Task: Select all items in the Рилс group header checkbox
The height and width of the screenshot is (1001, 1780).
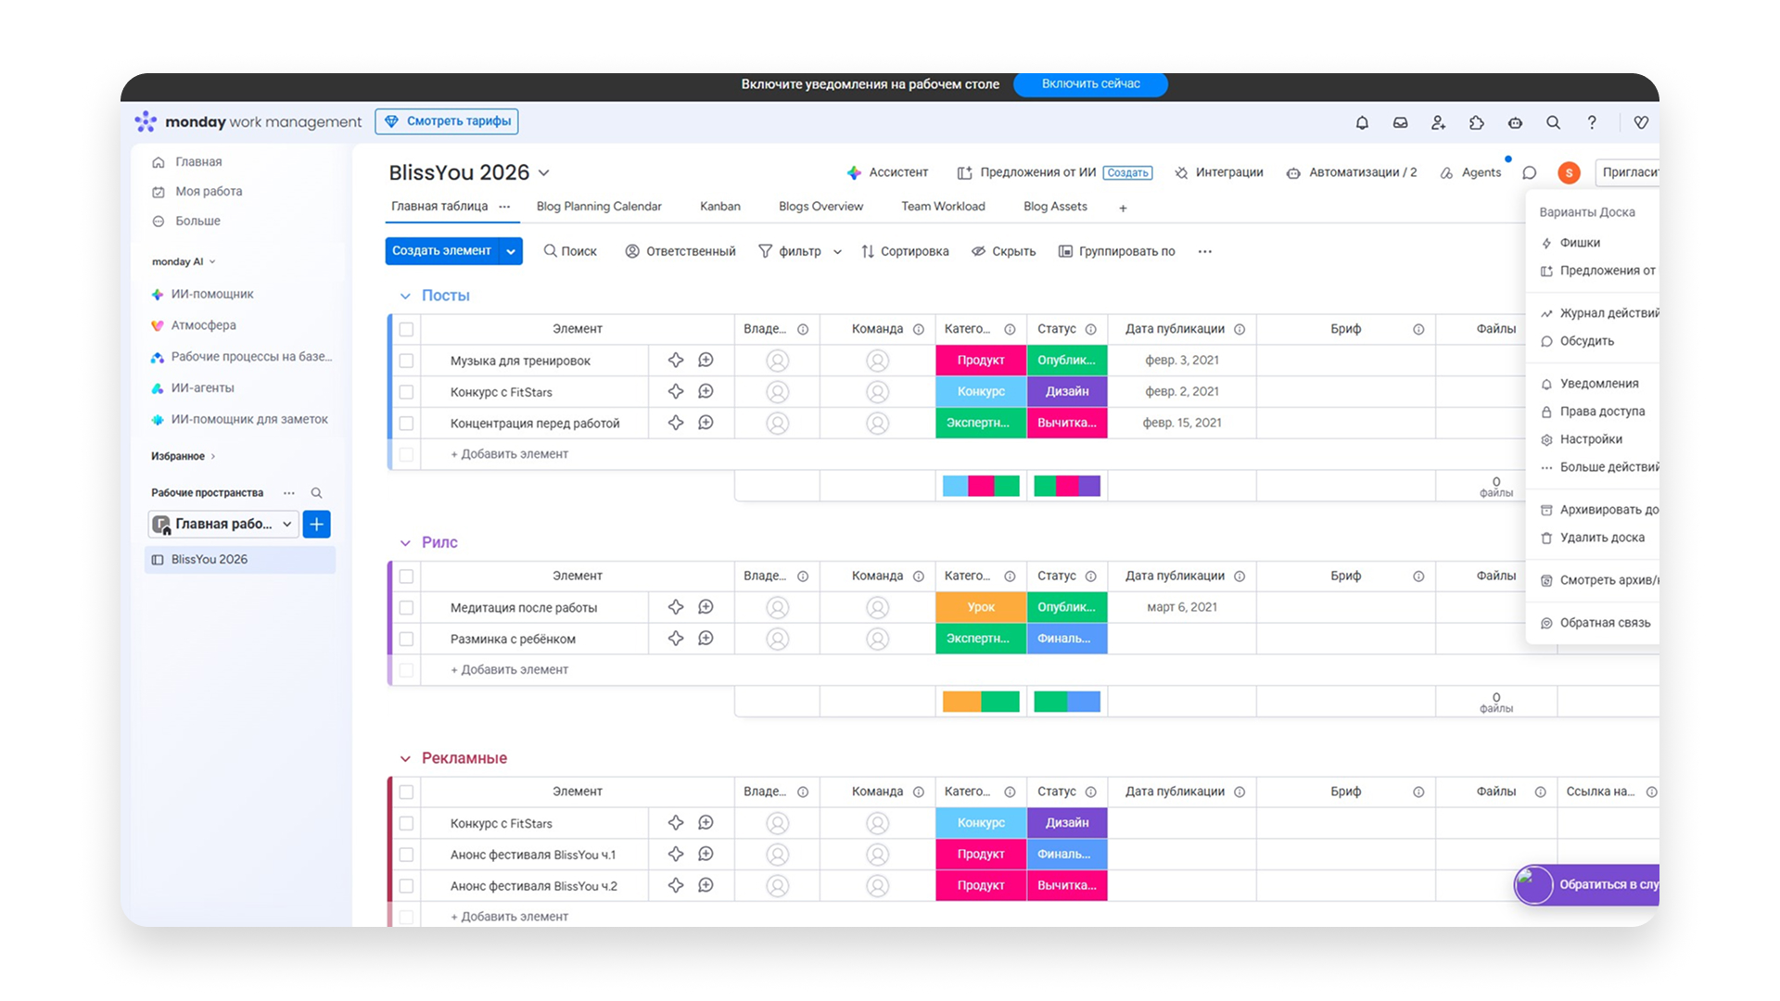Action: click(x=406, y=577)
